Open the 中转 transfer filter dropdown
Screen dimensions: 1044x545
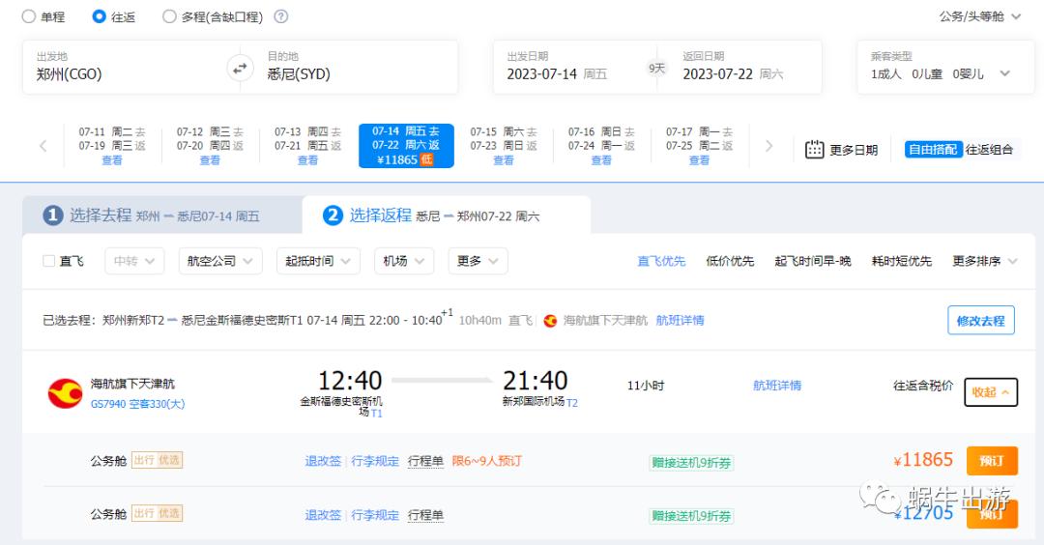[x=134, y=261]
